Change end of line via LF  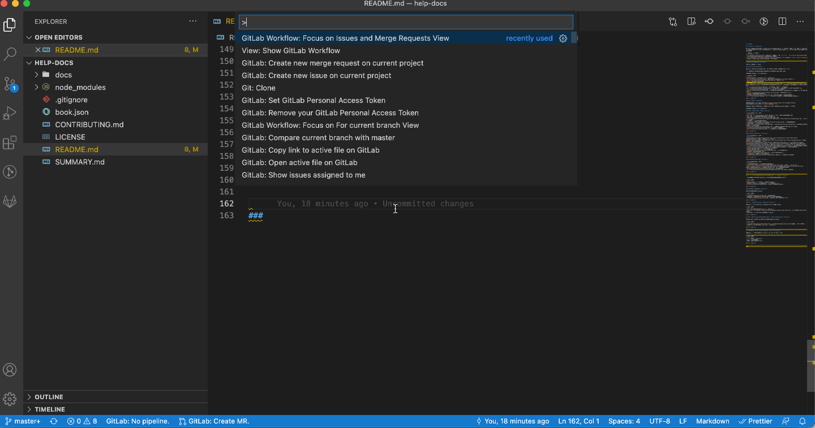[x=683, y=421]
